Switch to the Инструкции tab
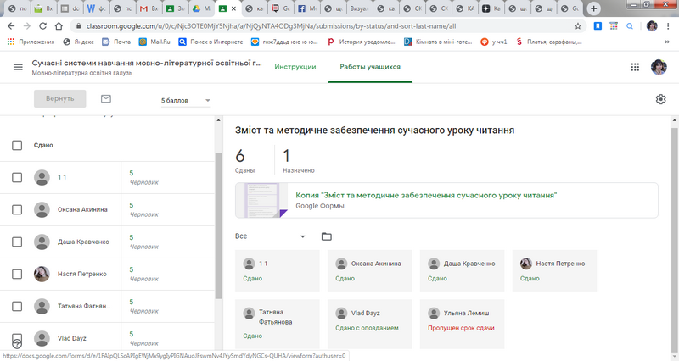The width and height of the screenshot is (679, 361). coord(295,67)
